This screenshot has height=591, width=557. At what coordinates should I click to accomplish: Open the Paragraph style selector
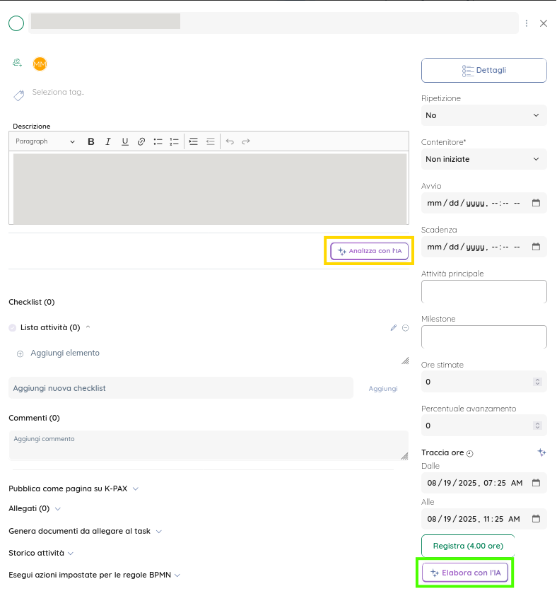tap(45, 141)
